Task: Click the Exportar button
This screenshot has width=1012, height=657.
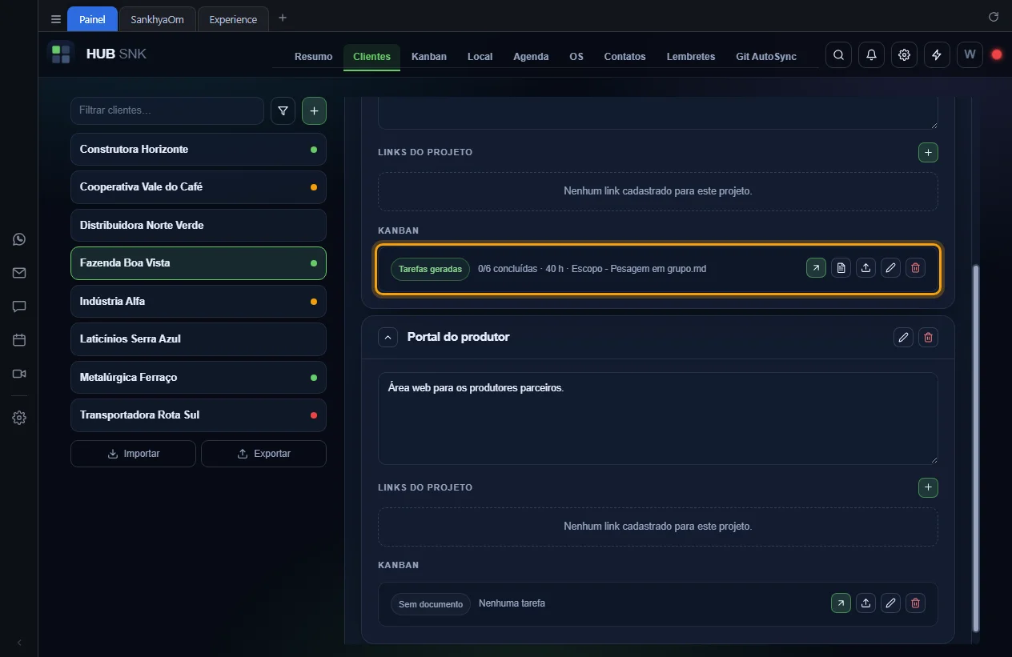Action: (x=263, y=454)
